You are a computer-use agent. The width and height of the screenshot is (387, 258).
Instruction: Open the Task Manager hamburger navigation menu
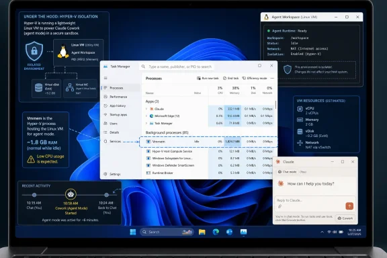105,78
